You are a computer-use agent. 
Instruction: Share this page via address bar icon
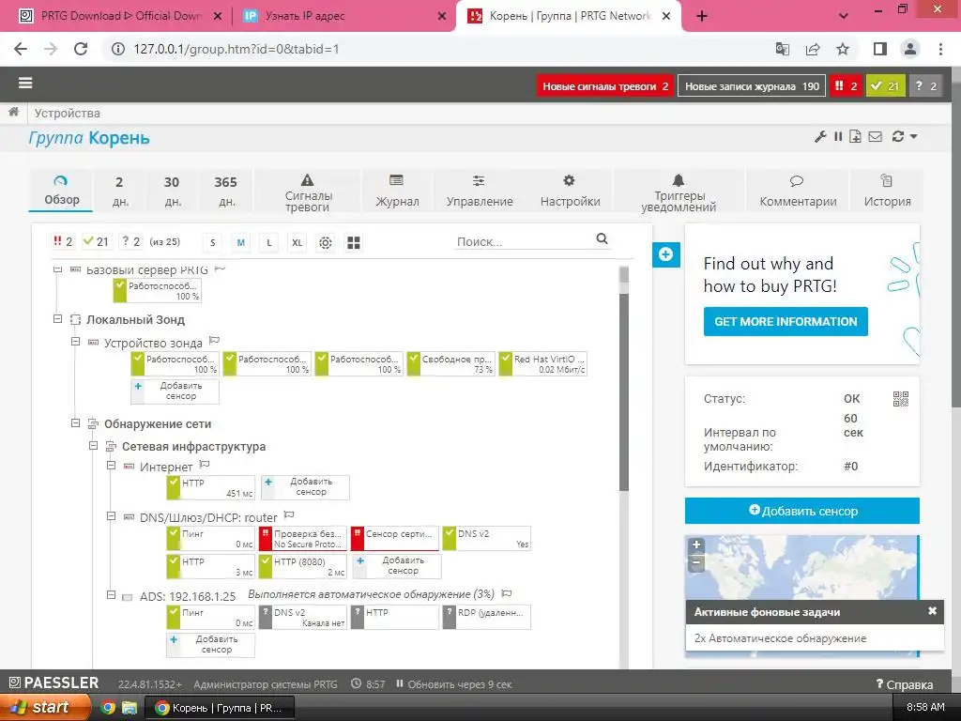tap(813, 49)
